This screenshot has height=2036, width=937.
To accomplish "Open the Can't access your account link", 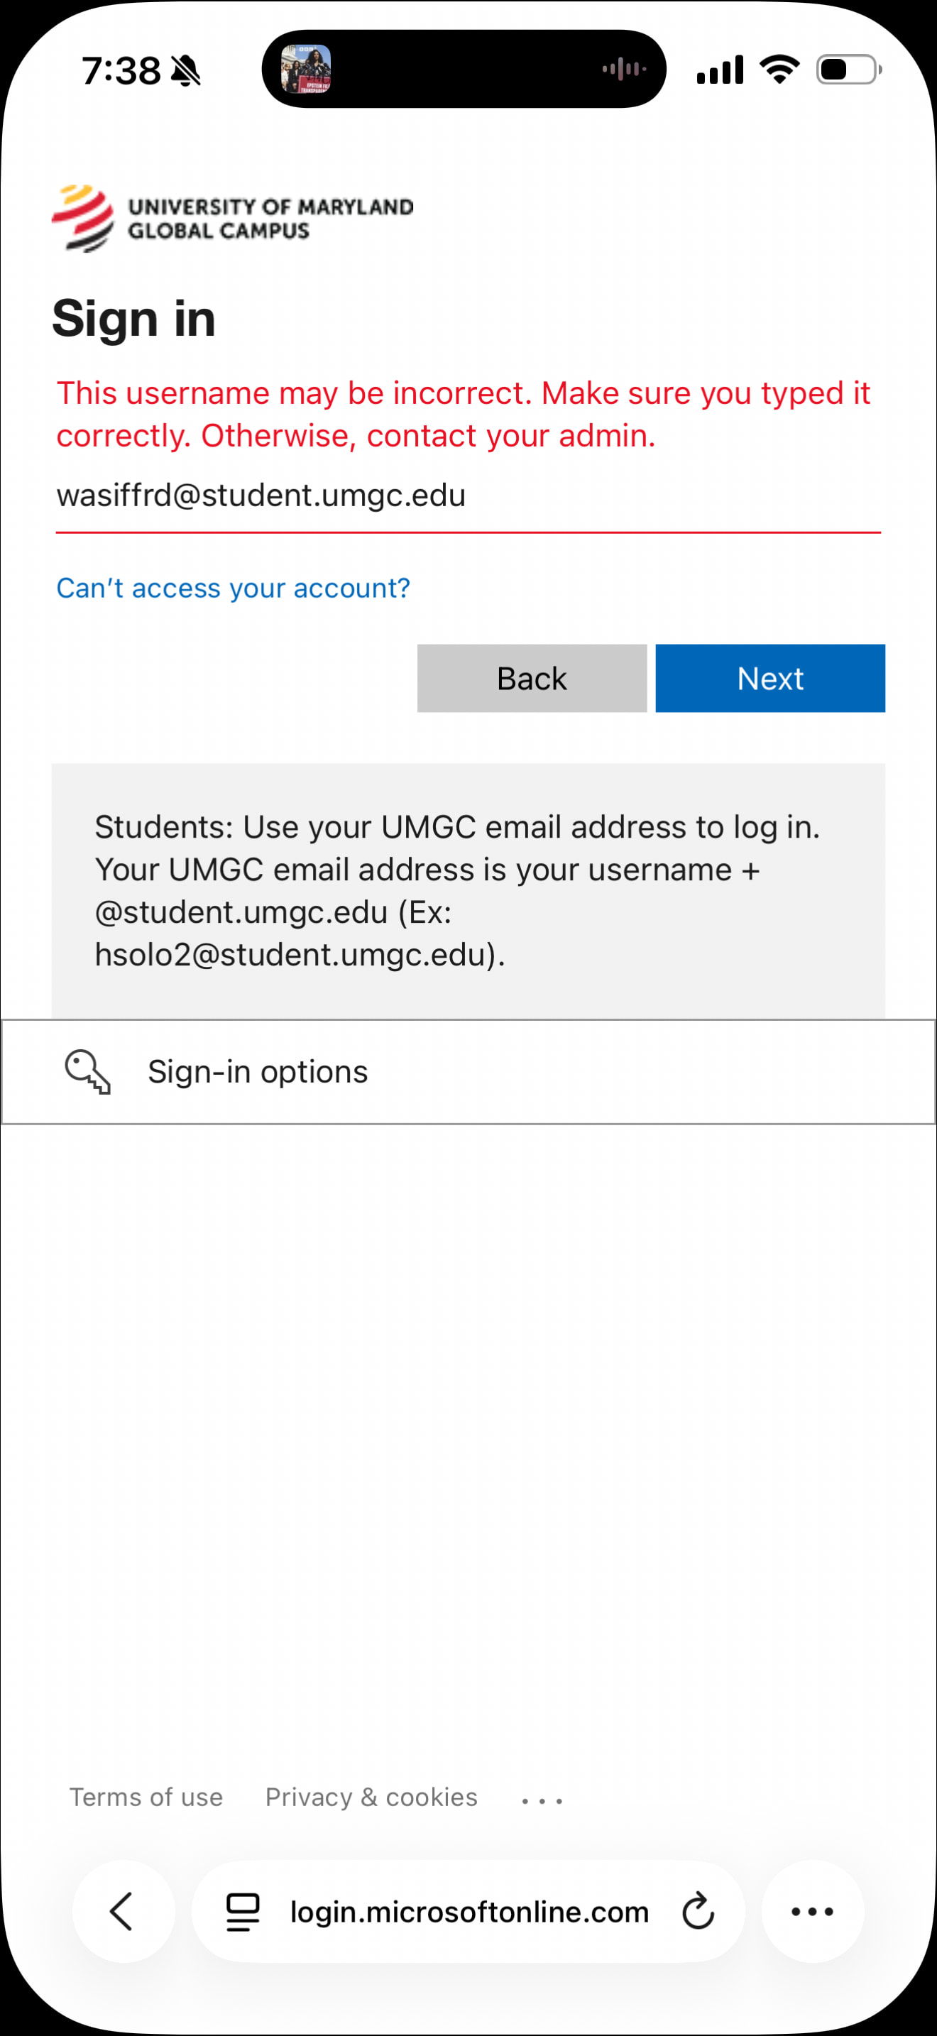I will point(233,588).
